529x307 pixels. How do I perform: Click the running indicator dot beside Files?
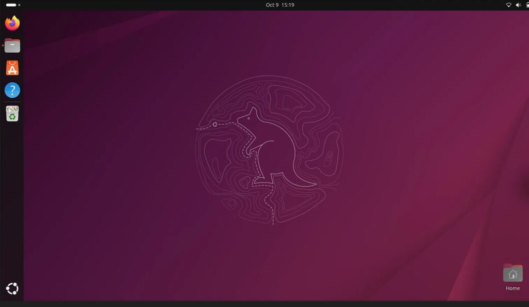[x=3, y=45]
